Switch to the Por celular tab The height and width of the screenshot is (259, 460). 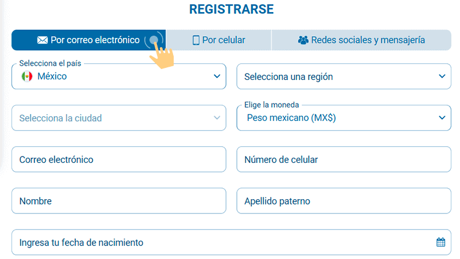pos(218,40)
